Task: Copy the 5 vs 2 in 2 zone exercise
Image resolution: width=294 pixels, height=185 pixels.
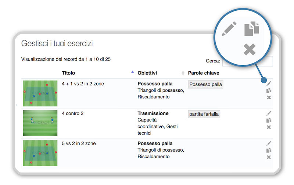Action: [269, 150]
